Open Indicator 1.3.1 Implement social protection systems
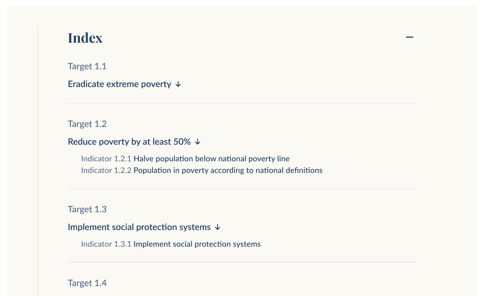 [170, 244]
